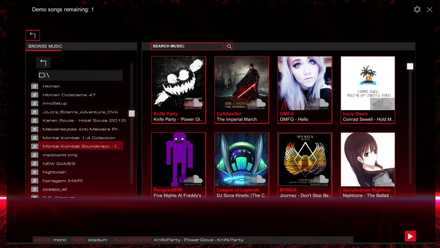
Task: Select the Browse Music tab
Action: [x=45, y=46]
